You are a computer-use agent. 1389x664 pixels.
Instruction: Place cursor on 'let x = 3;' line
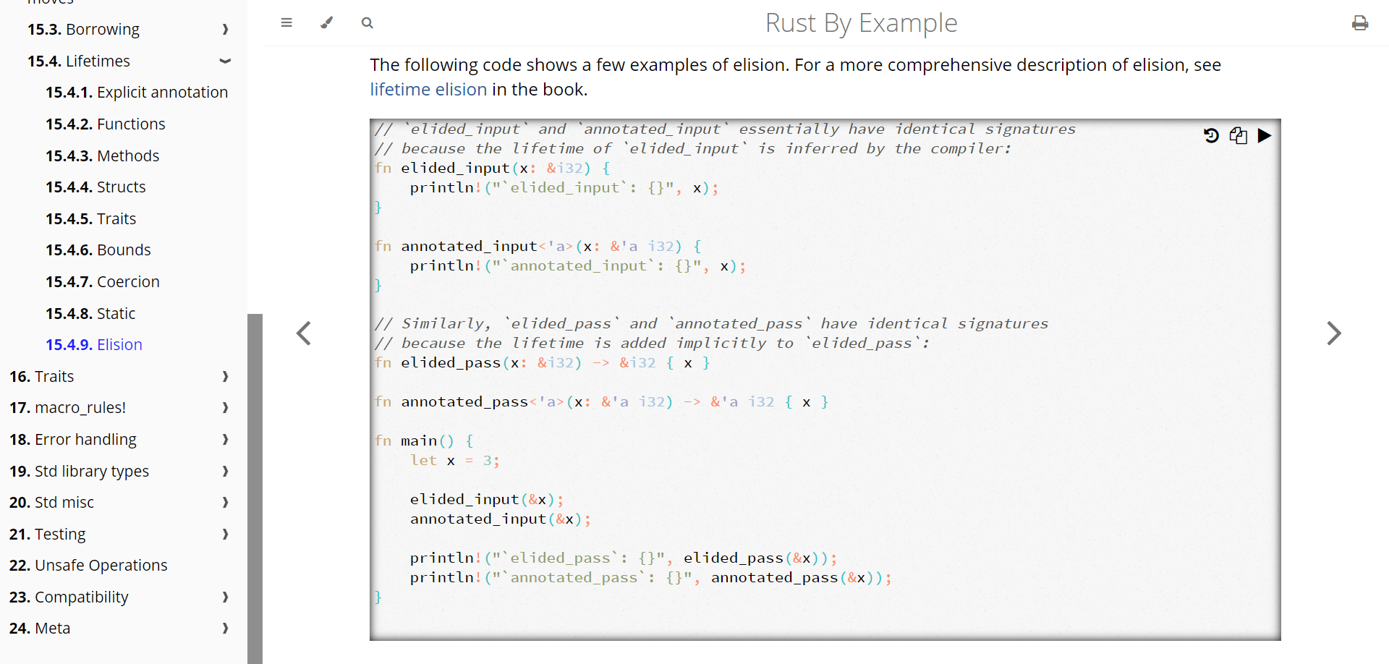pyautogui.click(x=454, y=460)
